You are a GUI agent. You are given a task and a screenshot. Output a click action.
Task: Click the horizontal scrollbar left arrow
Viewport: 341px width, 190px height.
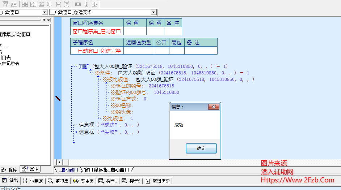[59, 162]
